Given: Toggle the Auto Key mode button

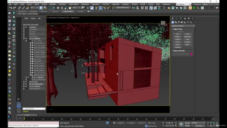Looking at the screenshot, I should click(187, 123).
